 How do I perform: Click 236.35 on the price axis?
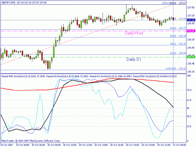(191, 39)
